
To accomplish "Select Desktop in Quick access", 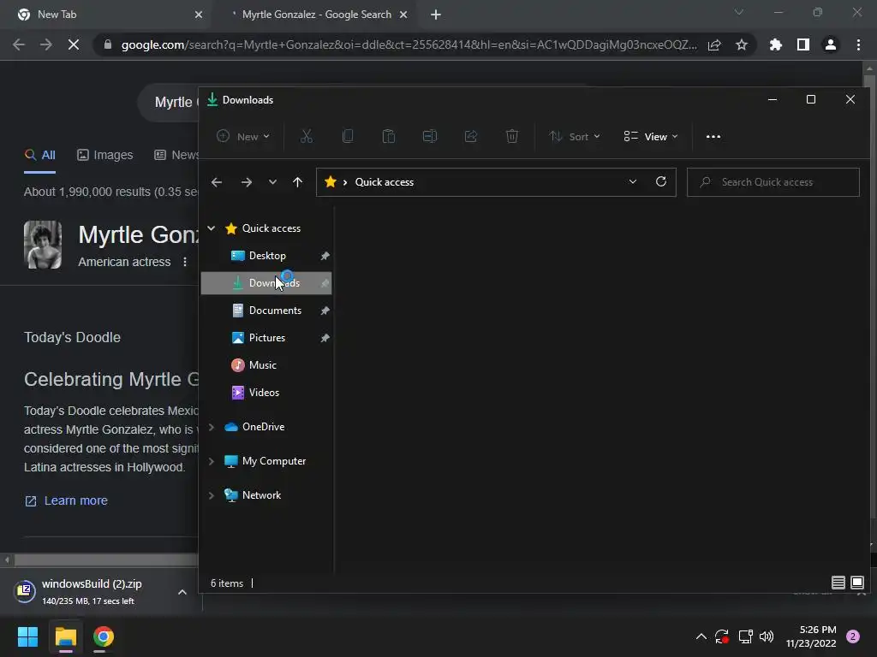I will 266,255.
